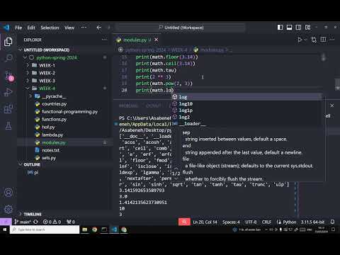This screenshot has height=255, width=340.
Task: Click the Windows taskbar search box
Action: (x=45, y=229)
